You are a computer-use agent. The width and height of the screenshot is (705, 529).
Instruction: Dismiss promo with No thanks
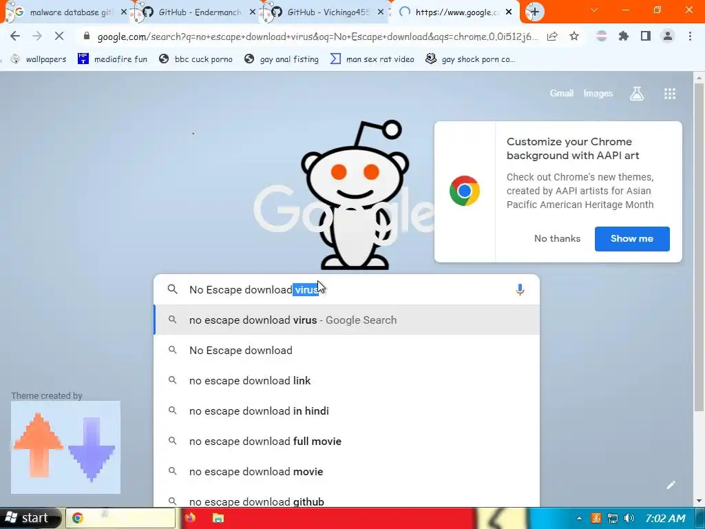tap(557, 239)
